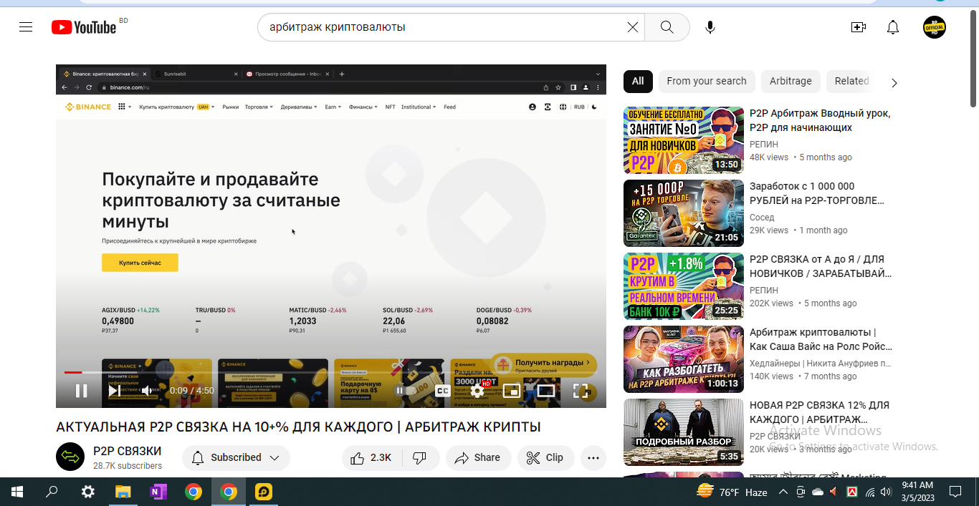Switch to miniplayer mode
This screenshot has width=979, height=506.
point(512,391)
